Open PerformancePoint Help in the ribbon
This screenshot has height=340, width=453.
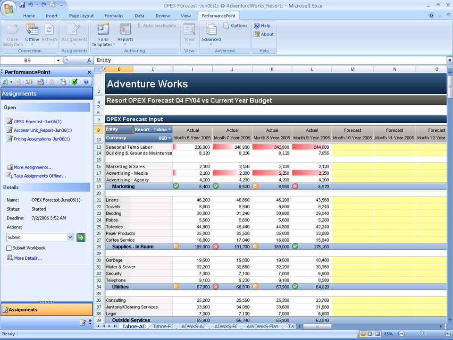pyautogui.click(x=262, y=25)
